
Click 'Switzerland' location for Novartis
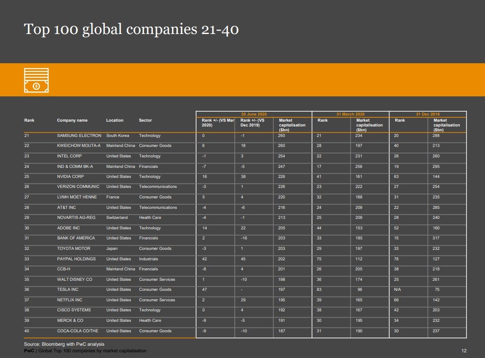click(x=117, y=218)
